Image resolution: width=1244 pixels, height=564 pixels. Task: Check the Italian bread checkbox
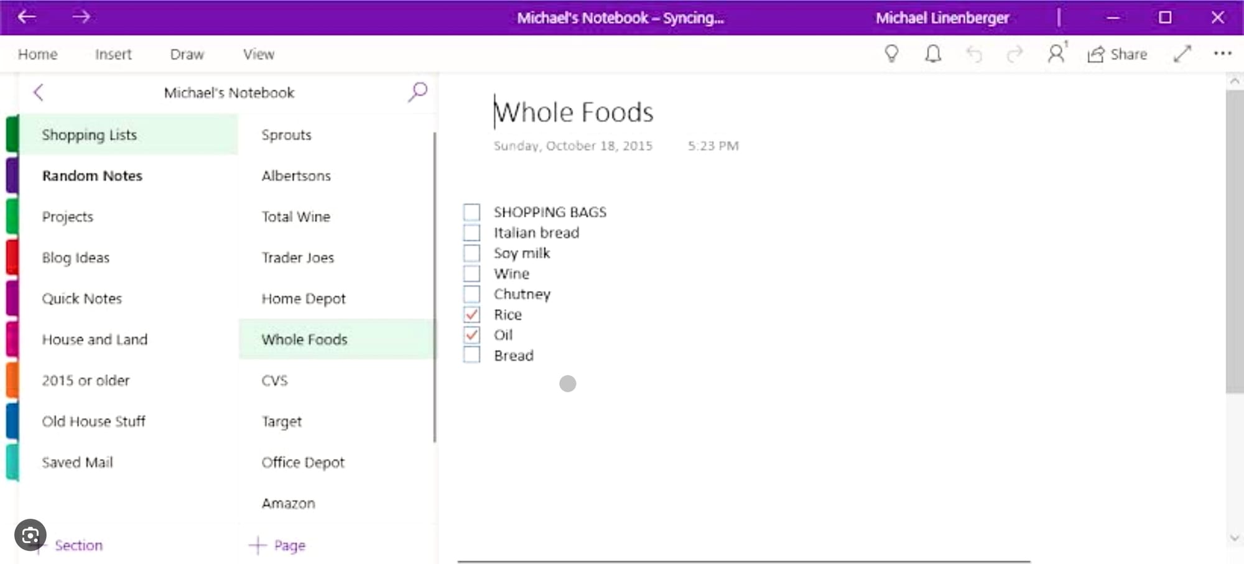471,233
